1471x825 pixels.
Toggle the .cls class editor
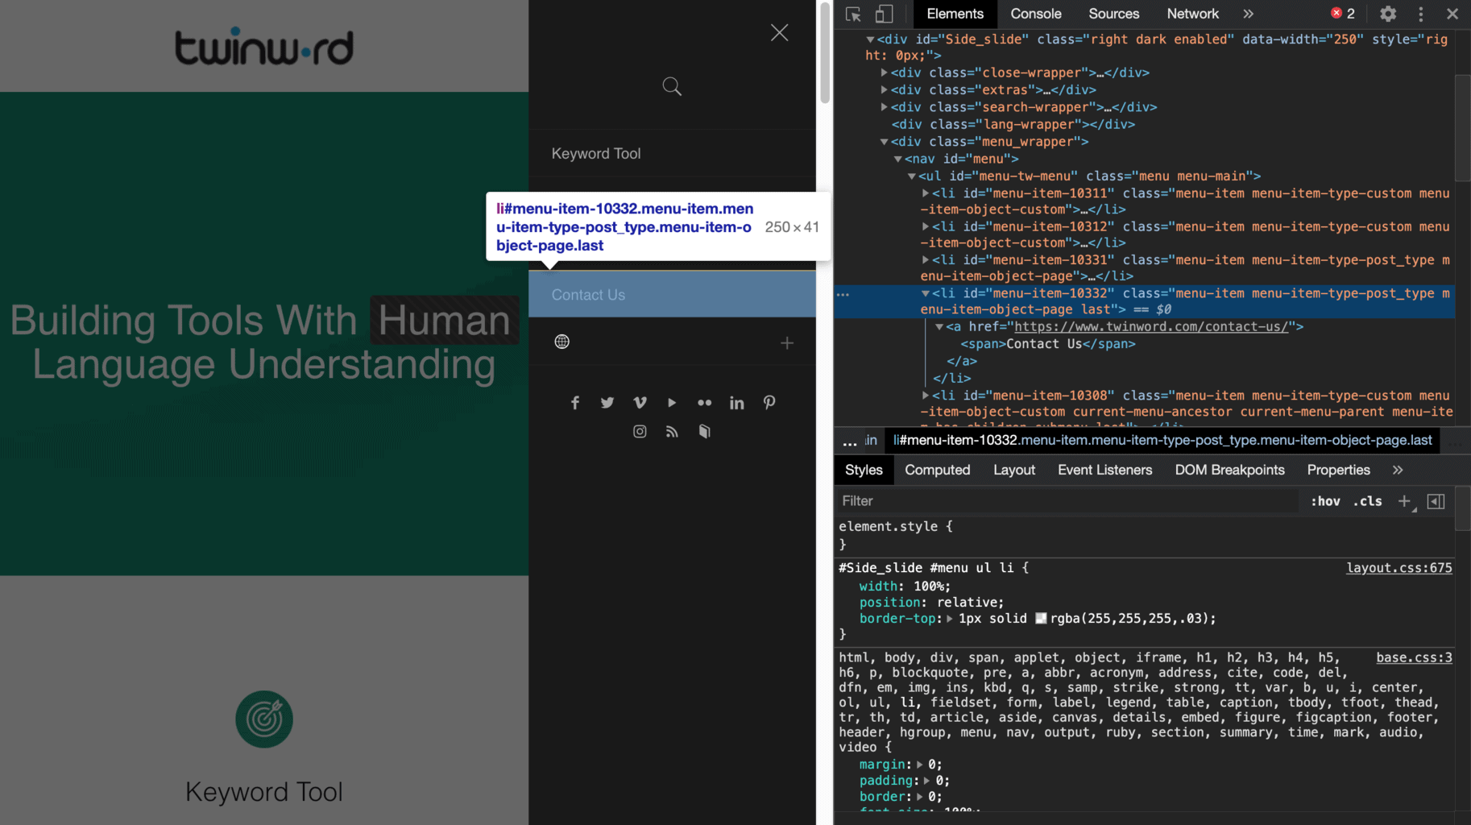point(1367,500)
